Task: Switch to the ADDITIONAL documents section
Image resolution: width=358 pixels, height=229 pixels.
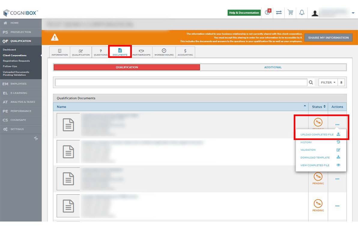Action: pos(273,67)
